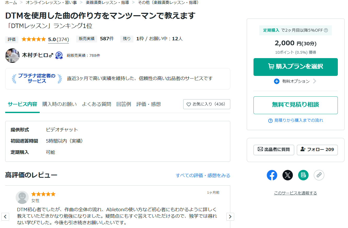The height and width of the screenshot is (228, 348).
Task: Open the 定期購入 help question mark
Action: pyautogui.click(x=326, y=30)
